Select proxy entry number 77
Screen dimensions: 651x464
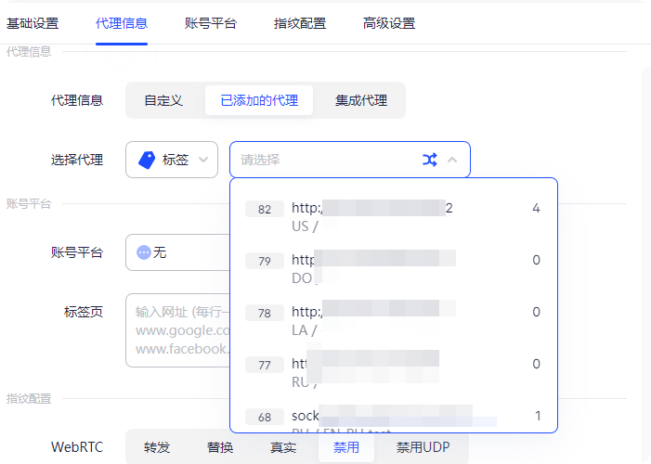tap(393, 372)
